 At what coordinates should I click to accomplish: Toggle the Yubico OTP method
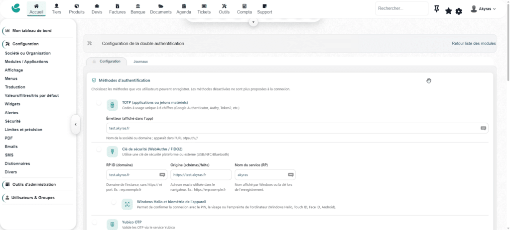(94, 223)
